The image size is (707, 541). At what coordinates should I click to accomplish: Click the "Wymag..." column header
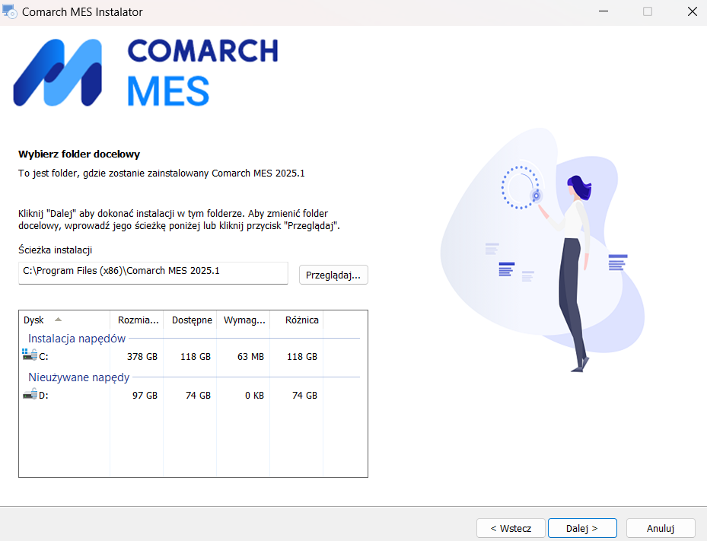(x=244, y=320)
